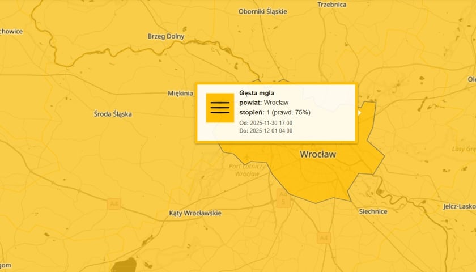
Task: Click the Wrocław city label on map
Action: click(318, 154)
